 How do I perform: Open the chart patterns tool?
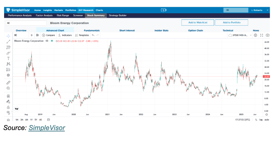coord(8,64)
